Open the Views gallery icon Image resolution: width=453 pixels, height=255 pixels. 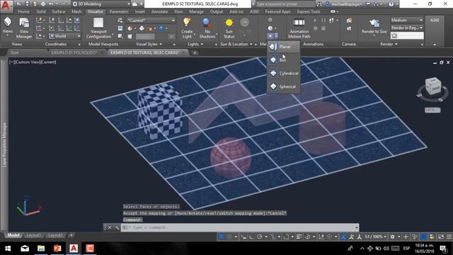pyautogui.click(x=7, y=22)
